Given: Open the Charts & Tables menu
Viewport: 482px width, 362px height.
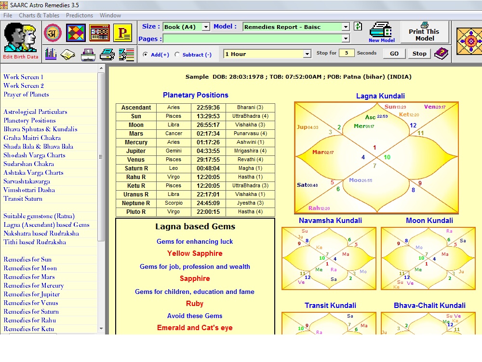Looking at the screenshot, I should (39, 15).
